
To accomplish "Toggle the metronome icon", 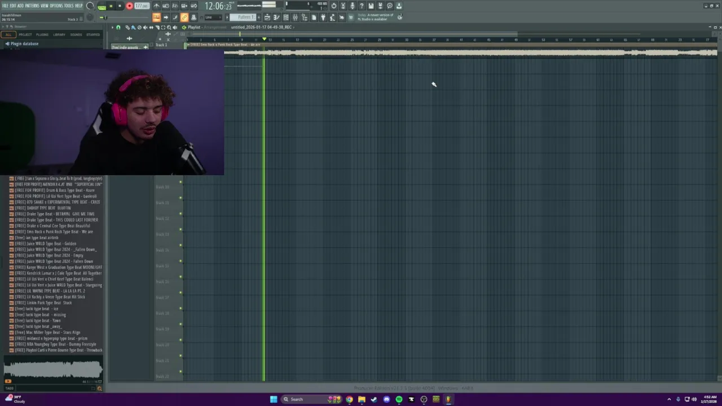I will point(156,6).
